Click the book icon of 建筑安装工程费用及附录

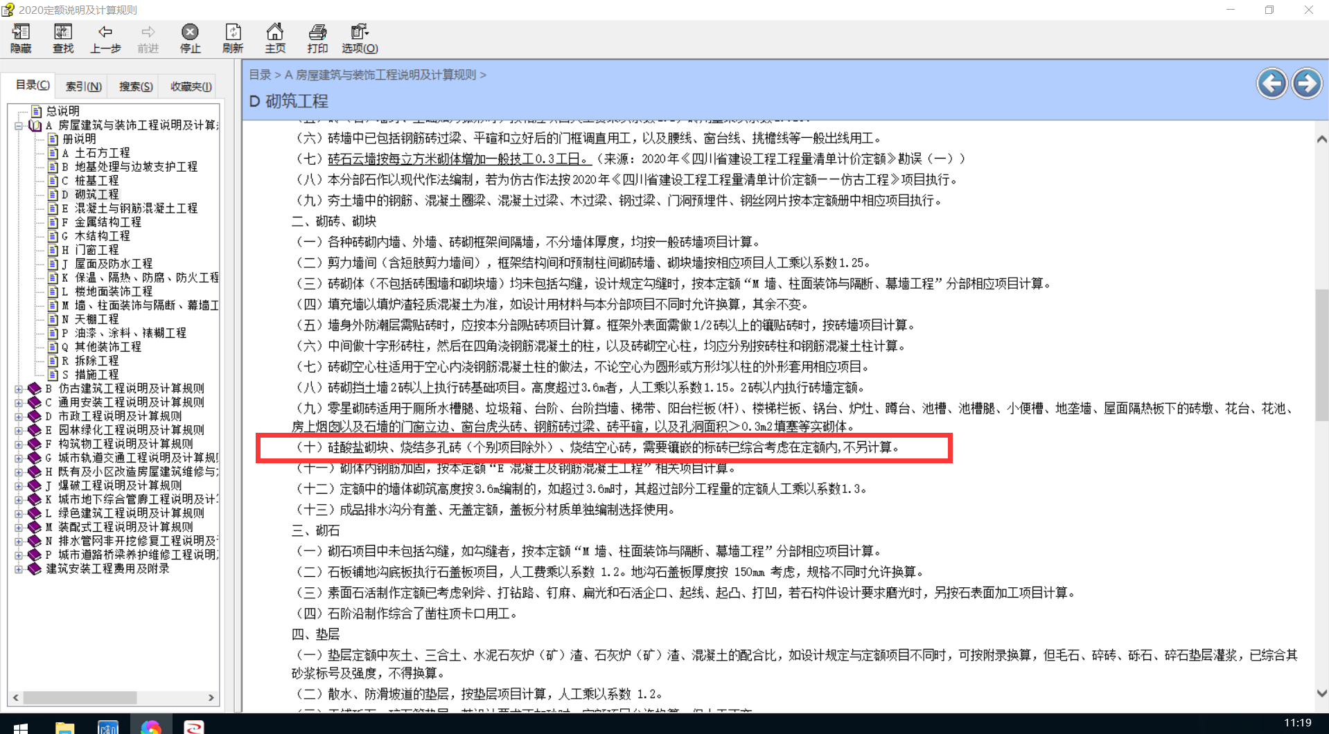[34, 569]
